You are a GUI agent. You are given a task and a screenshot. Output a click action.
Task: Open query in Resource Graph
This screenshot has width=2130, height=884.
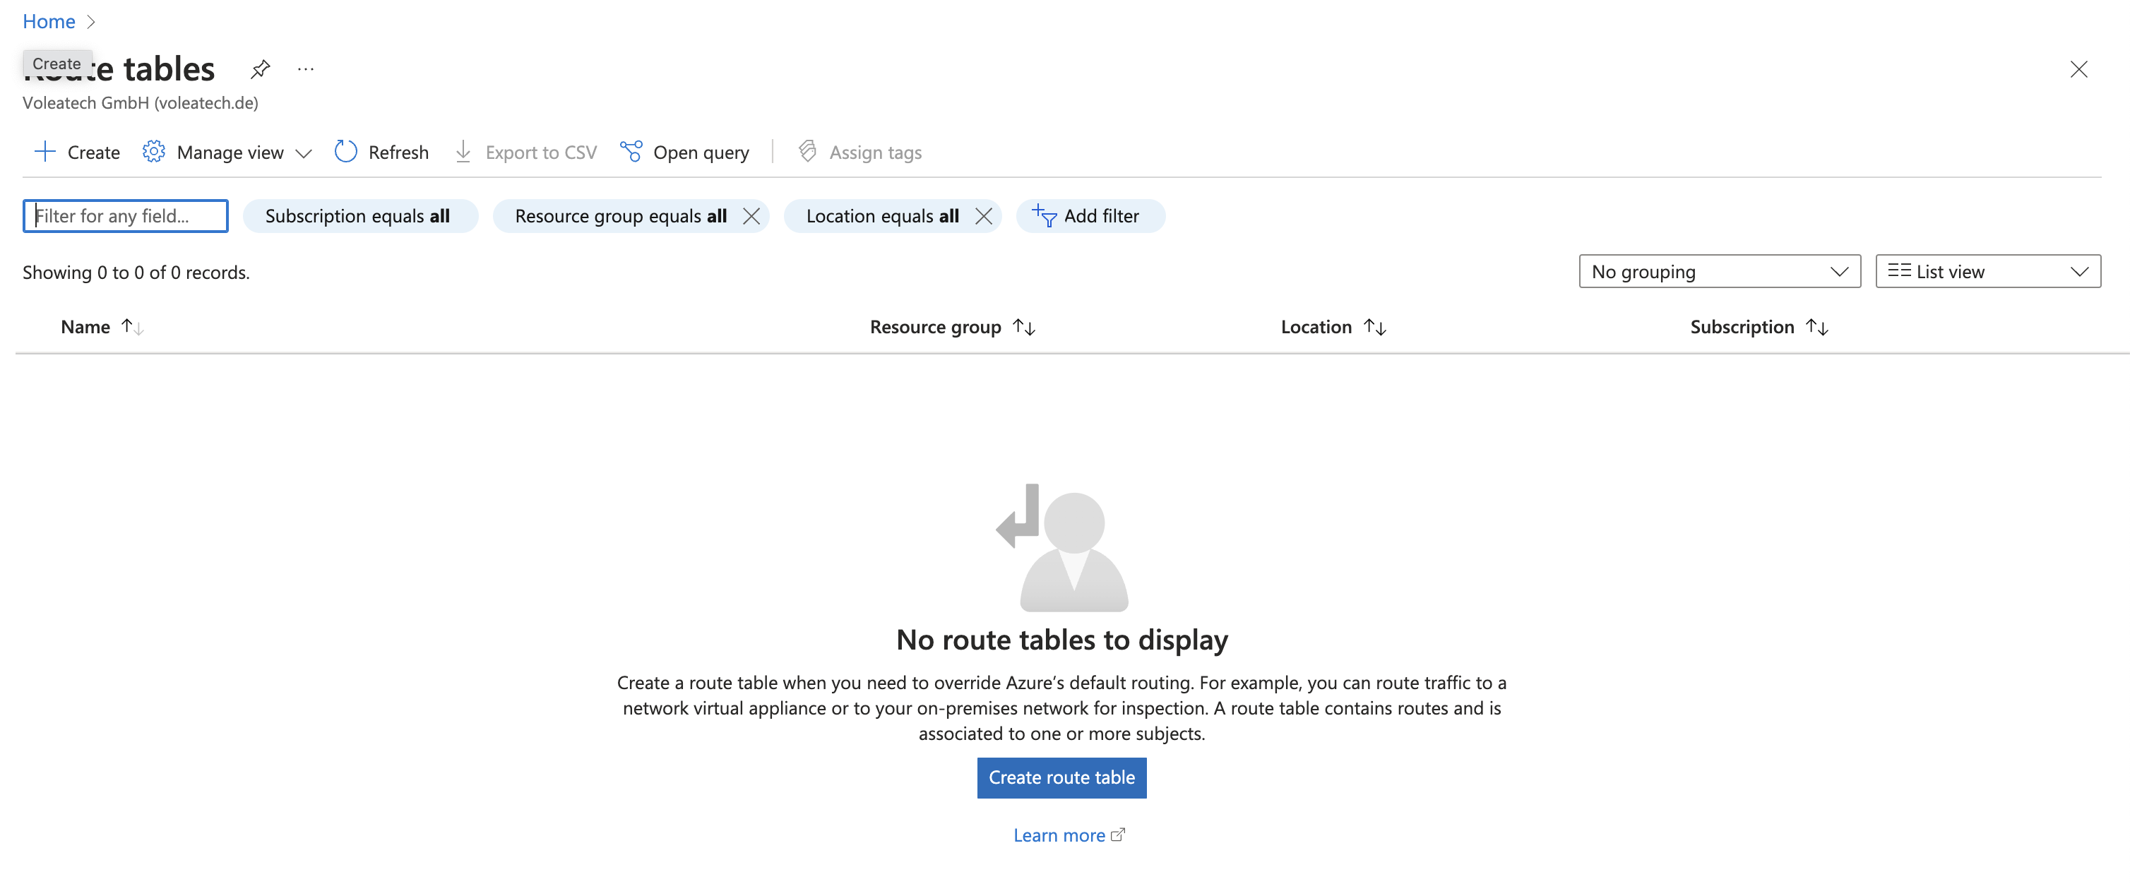pyautogui.click(x=701, y=152)
